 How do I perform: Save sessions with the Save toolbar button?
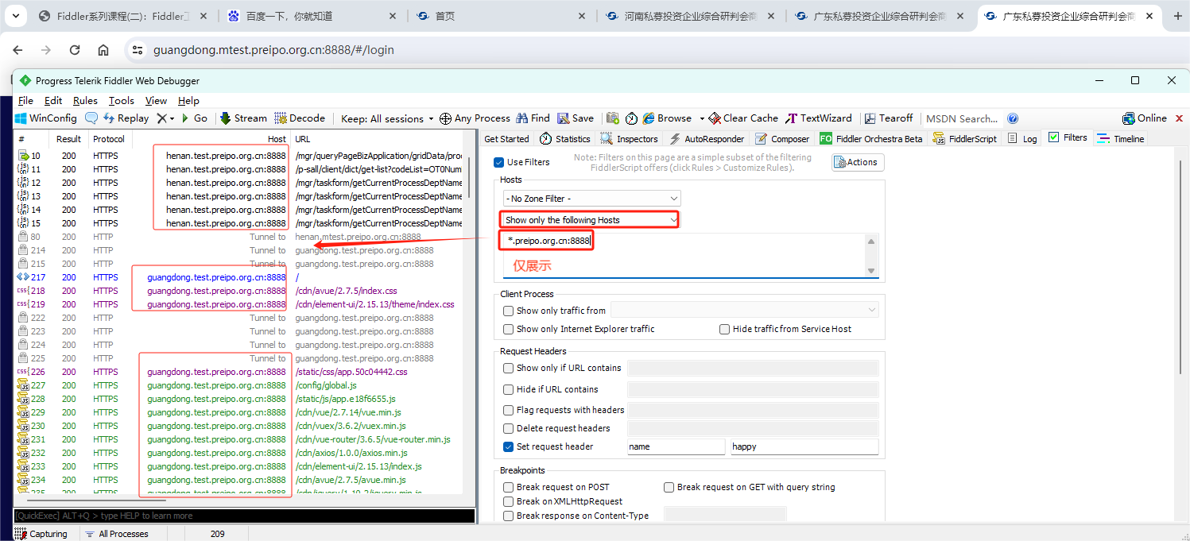[576, 118]
